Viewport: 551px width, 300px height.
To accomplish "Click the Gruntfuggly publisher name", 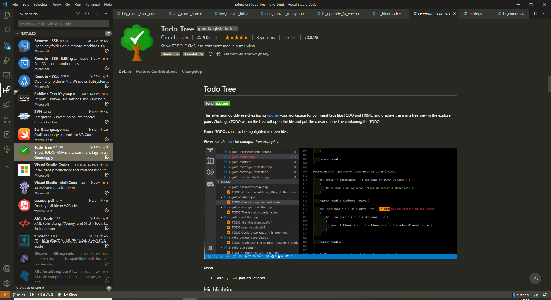I will pyautogui.click(x=174, y=37).
